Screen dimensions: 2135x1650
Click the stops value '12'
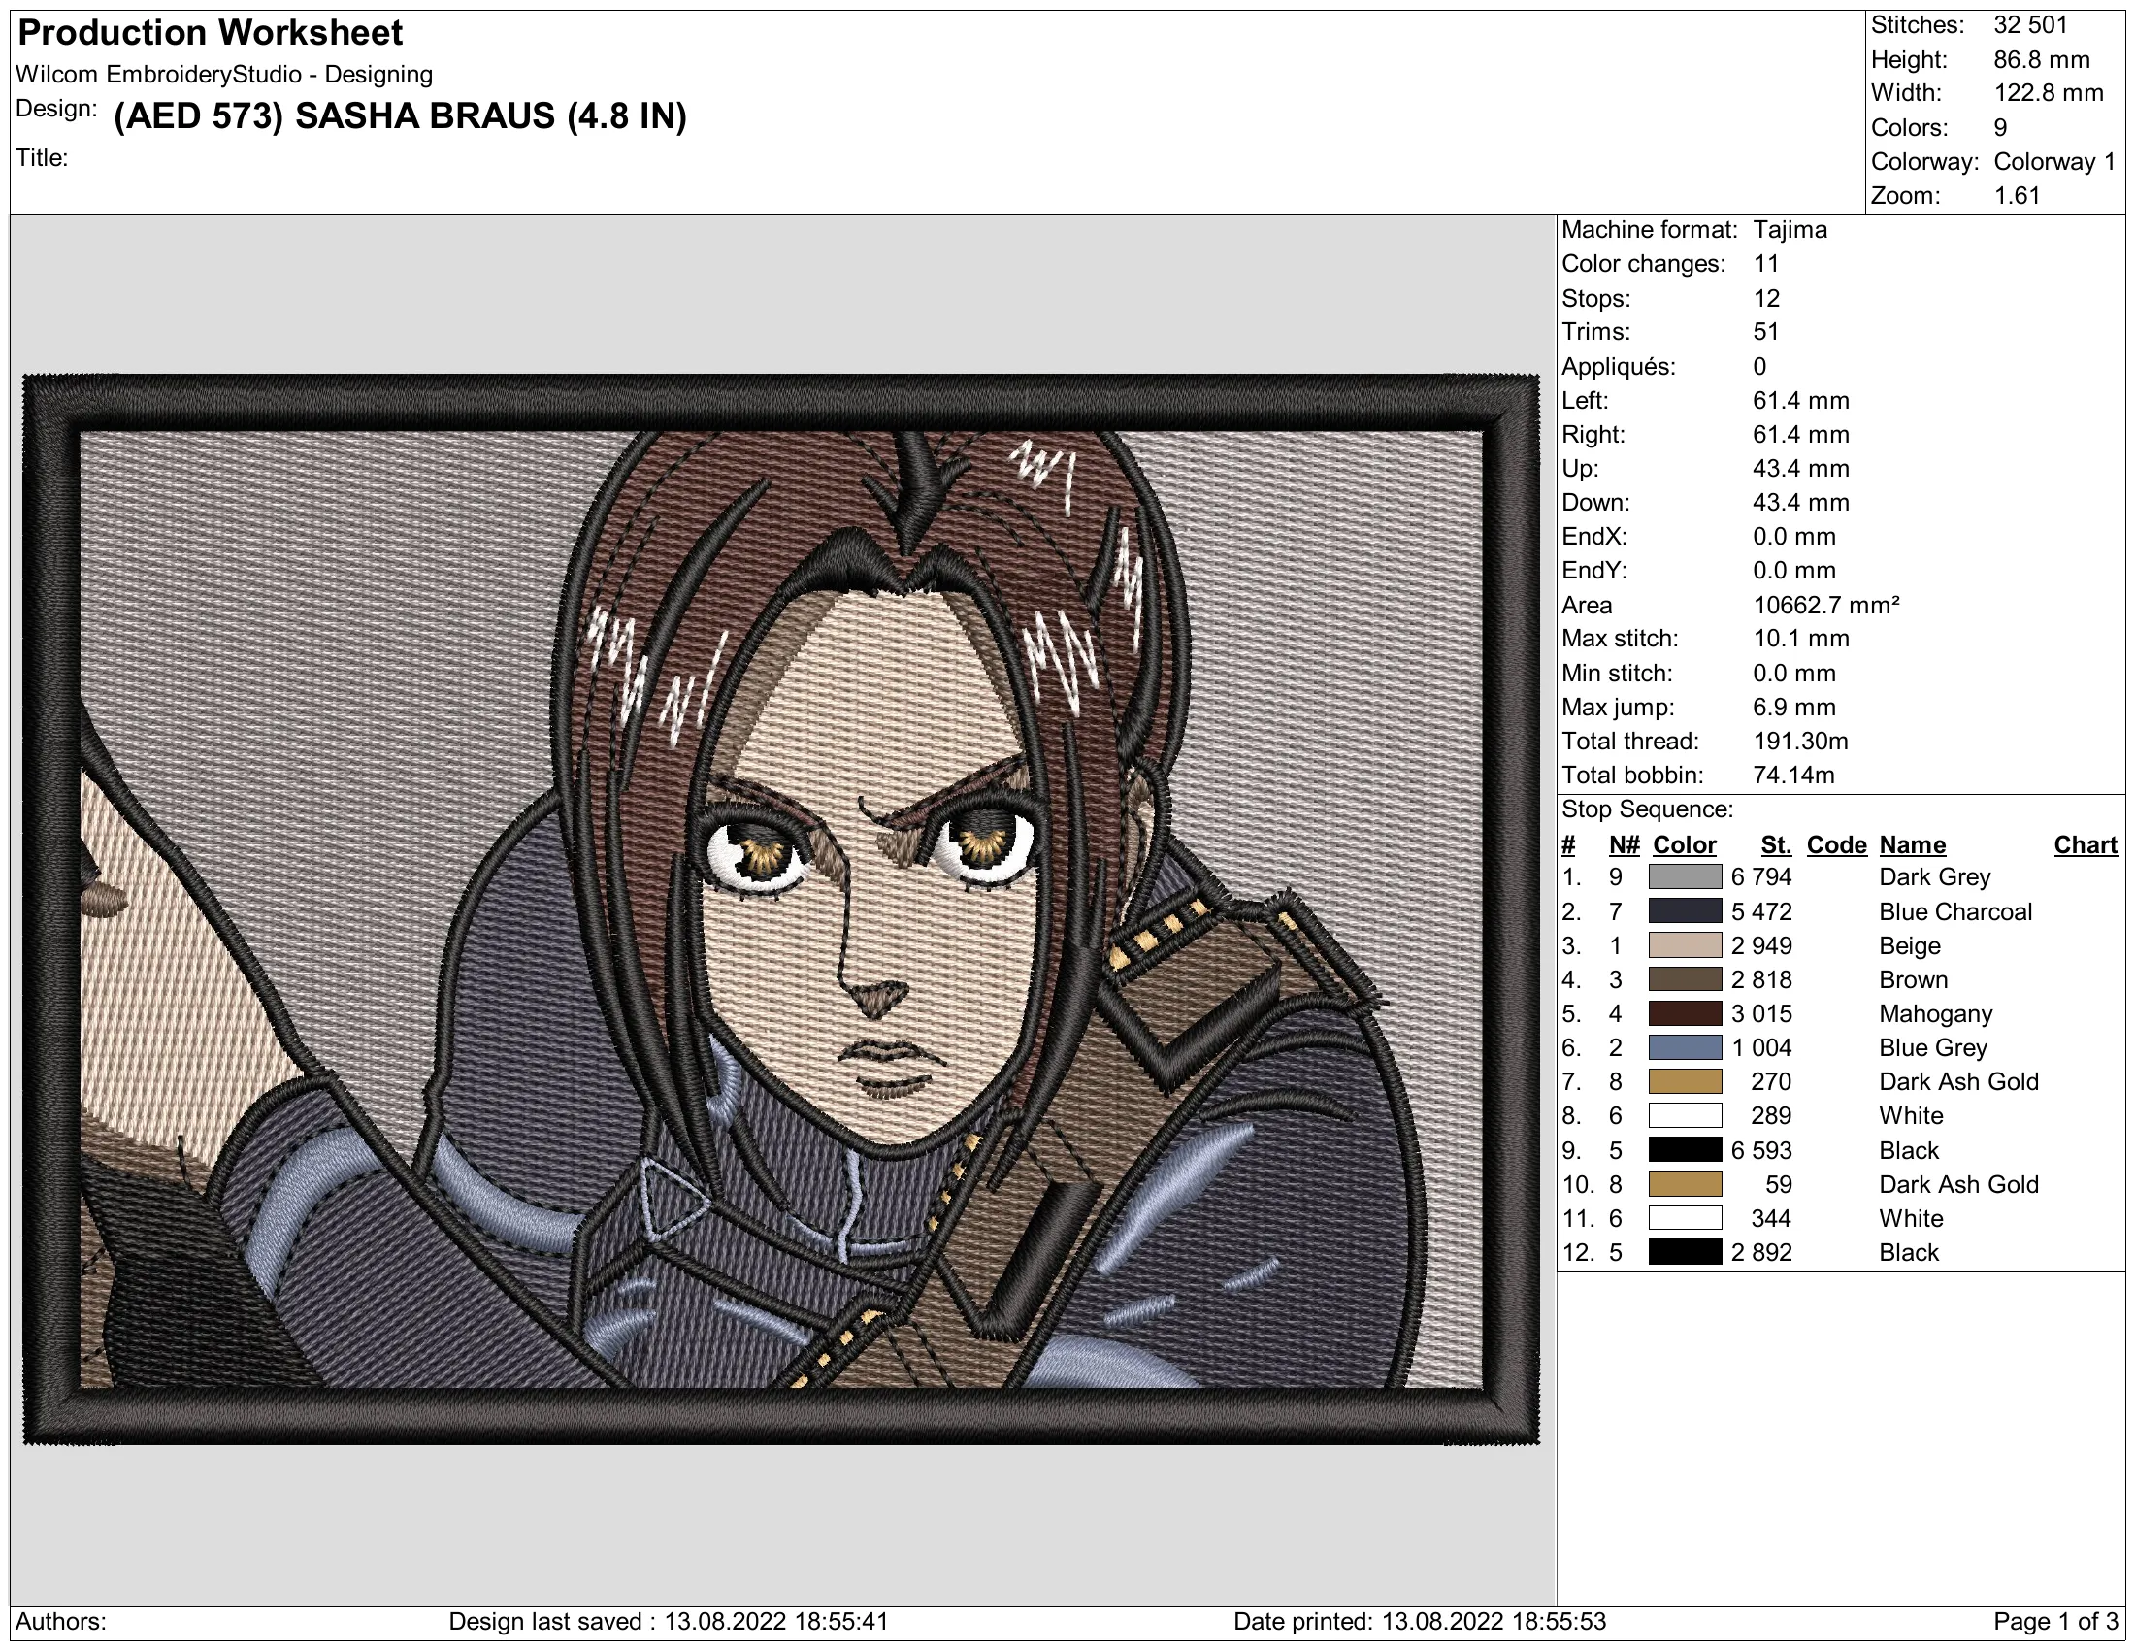[1766, 298]
